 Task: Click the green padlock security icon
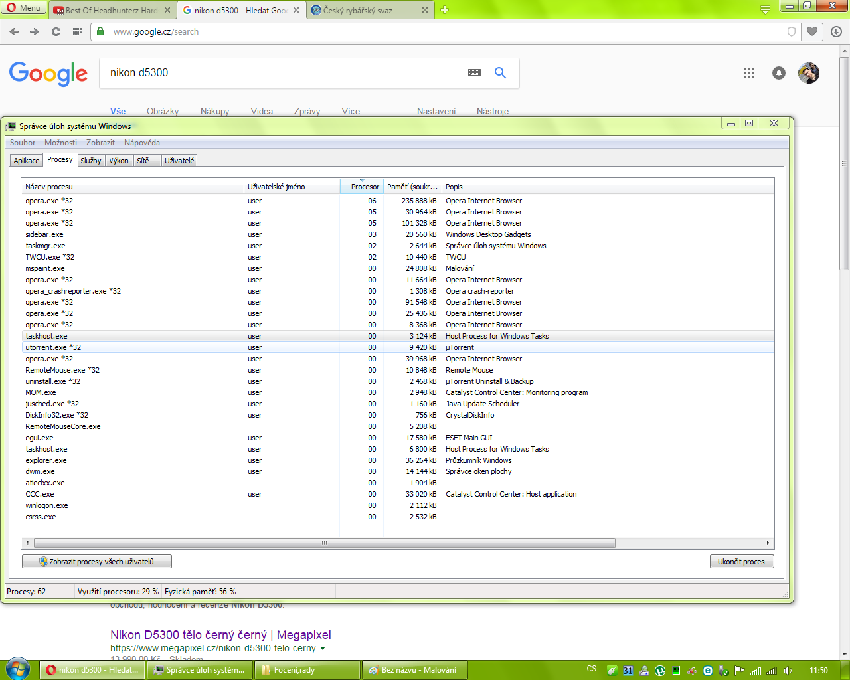tap(100, 31)
